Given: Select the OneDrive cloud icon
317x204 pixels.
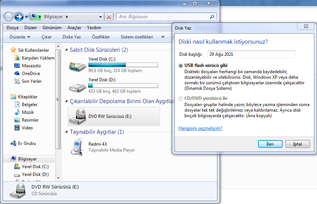Looking at the screenshot, I should tap(17, 73).
